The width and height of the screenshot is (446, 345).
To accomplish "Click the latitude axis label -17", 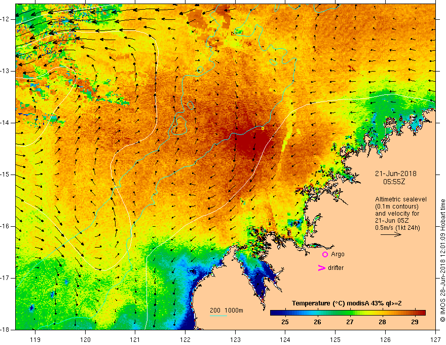I will 5,278.
